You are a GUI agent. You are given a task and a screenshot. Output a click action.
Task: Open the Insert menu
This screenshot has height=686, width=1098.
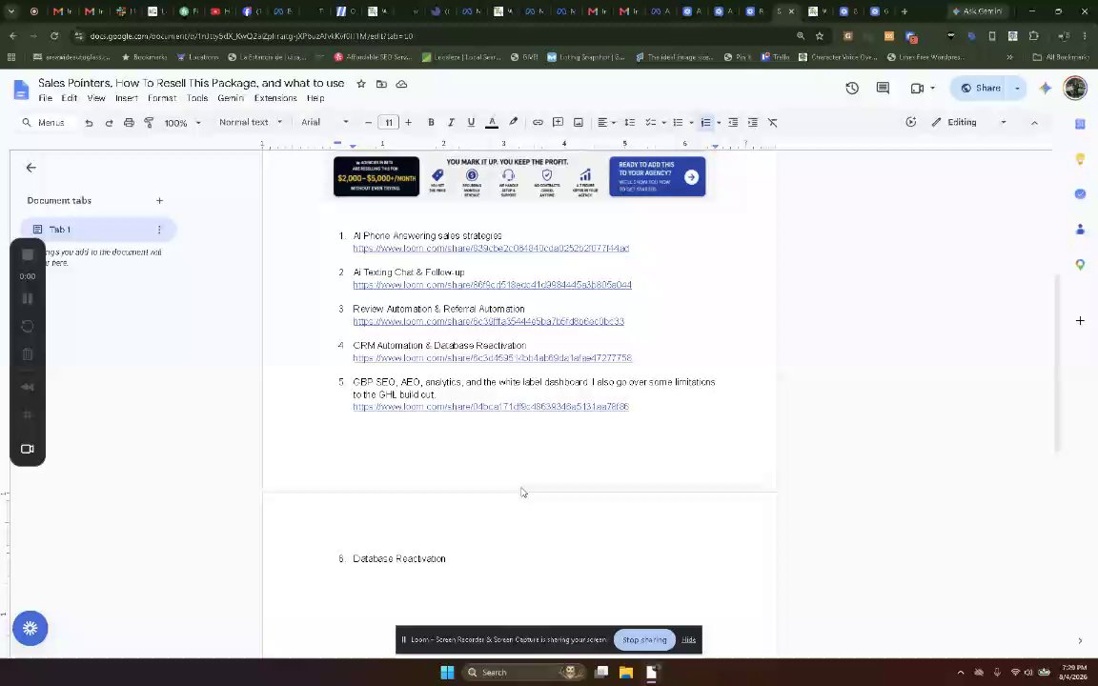coord(127,98)
